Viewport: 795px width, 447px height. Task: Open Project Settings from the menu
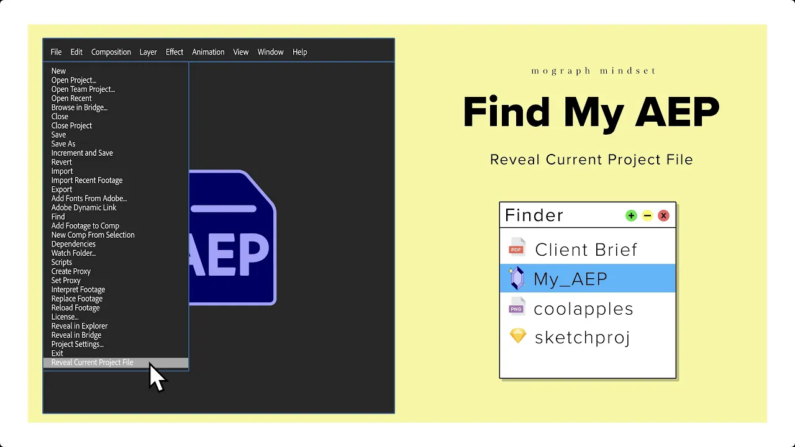coord(77,344)
